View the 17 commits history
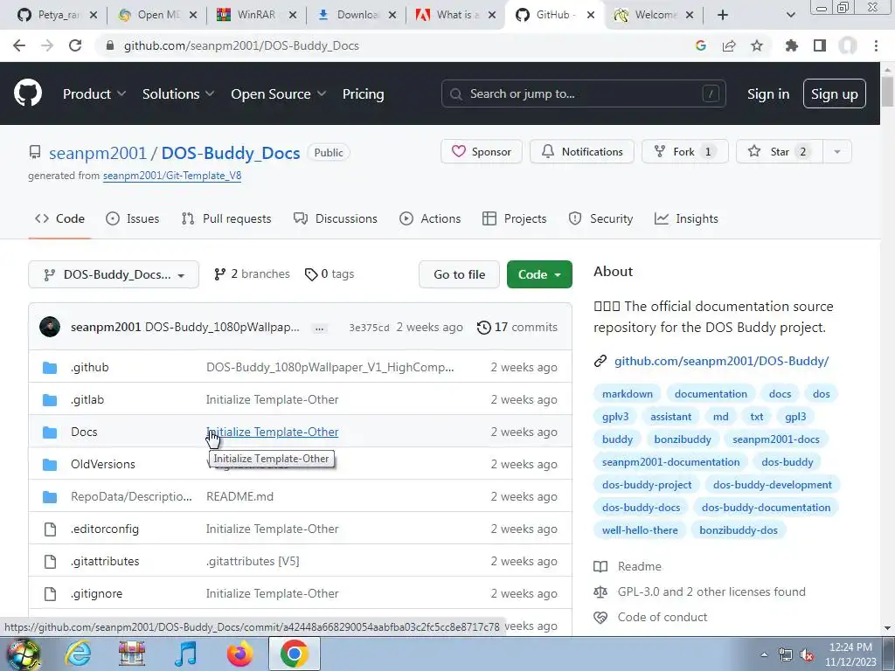This screenshot has width=895, height=671. (517, 328)
